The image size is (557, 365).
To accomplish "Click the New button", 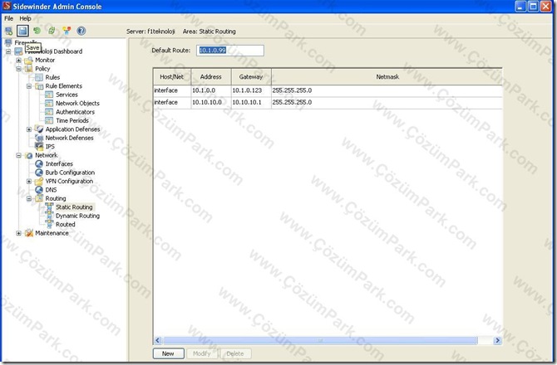I will click(x=169, y=353).
